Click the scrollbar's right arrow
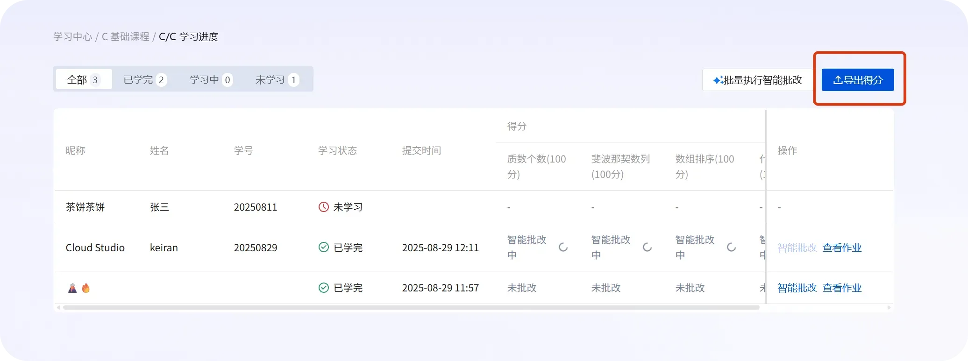 click(x=889, y=307)
